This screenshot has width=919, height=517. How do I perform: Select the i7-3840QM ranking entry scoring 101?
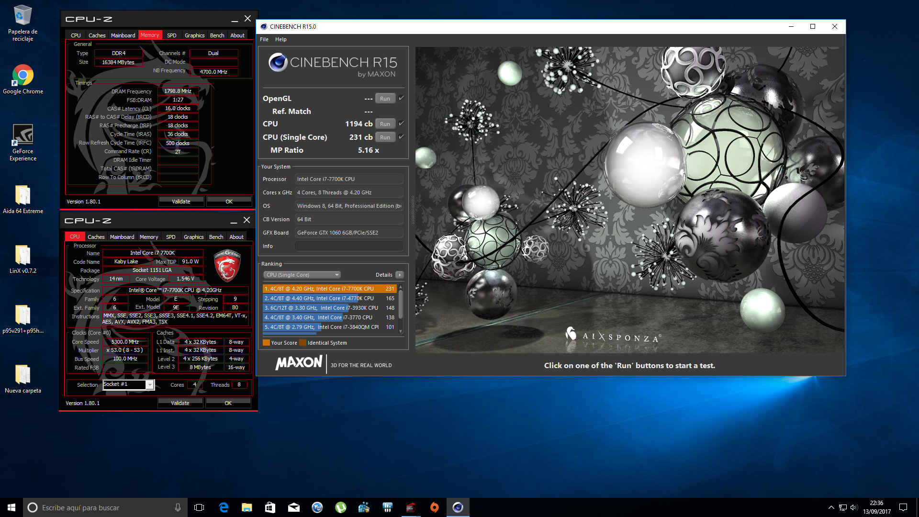(329, 327)
